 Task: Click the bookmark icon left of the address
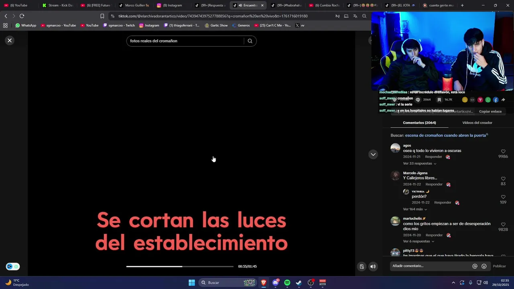click(x=102, y=16)
